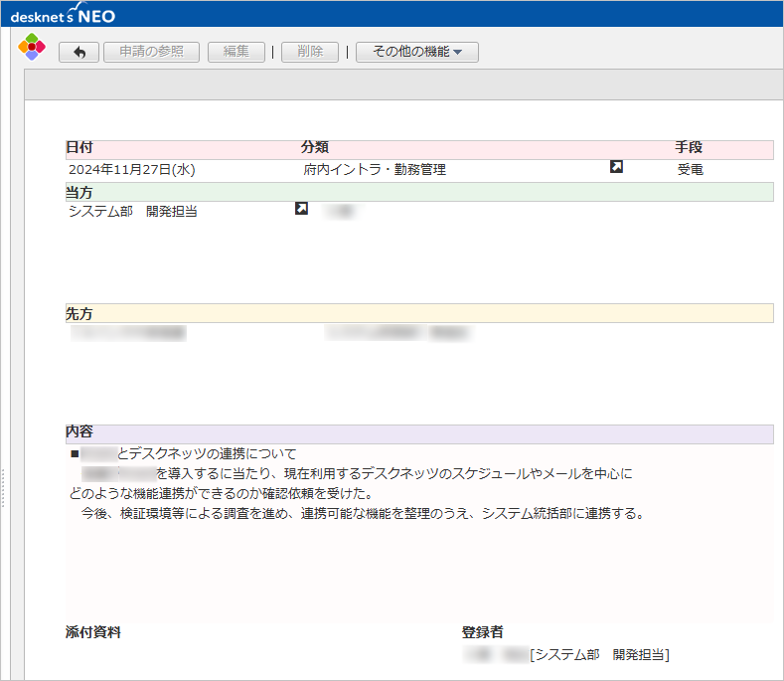Click the 先方 section header
Screen dimensions: 784x681
coord(78,313)
